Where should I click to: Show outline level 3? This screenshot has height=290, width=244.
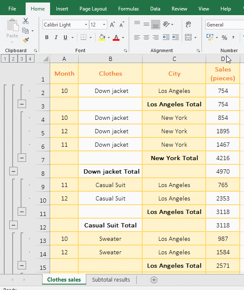pos(21,59)
